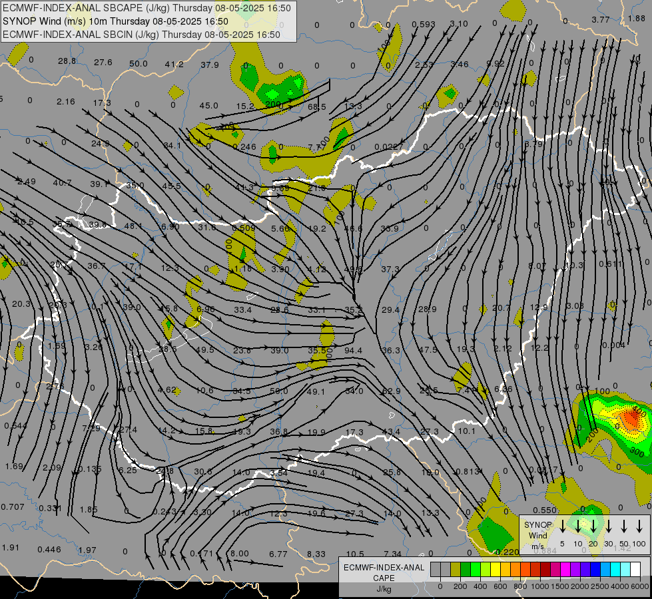Screen dimensions: 652x599
Task: Click the 'SYNOP Wind m/s' legend label
Action: click(537, 535)
